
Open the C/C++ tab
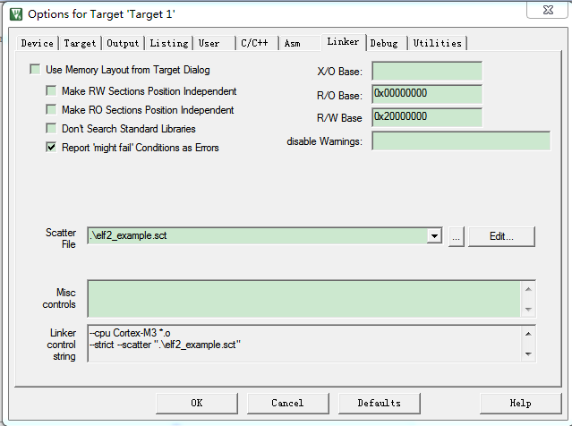click(254, 43)
